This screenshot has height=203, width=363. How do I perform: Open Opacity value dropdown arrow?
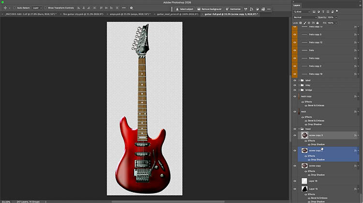click(336, 17)
